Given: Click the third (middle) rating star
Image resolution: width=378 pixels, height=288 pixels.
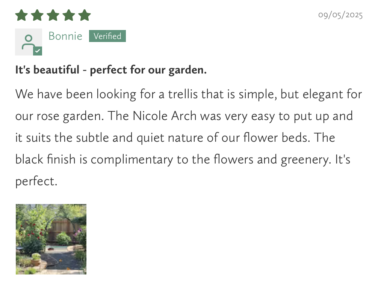Looking at the screenshot, I should coord(53,15).
